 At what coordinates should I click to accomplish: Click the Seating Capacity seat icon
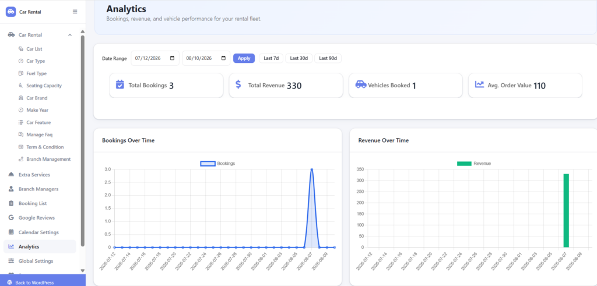point(21,86)
